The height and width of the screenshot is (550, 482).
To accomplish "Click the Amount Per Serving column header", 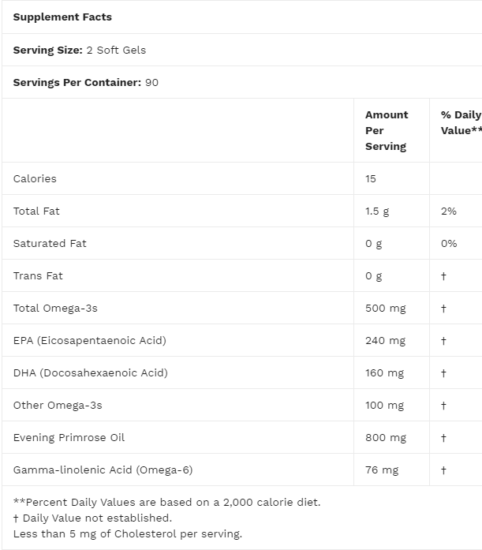I will click(x=387, y=130).
